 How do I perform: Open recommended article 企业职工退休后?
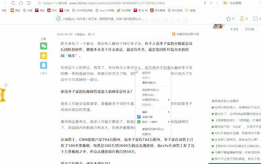point(238,140)
